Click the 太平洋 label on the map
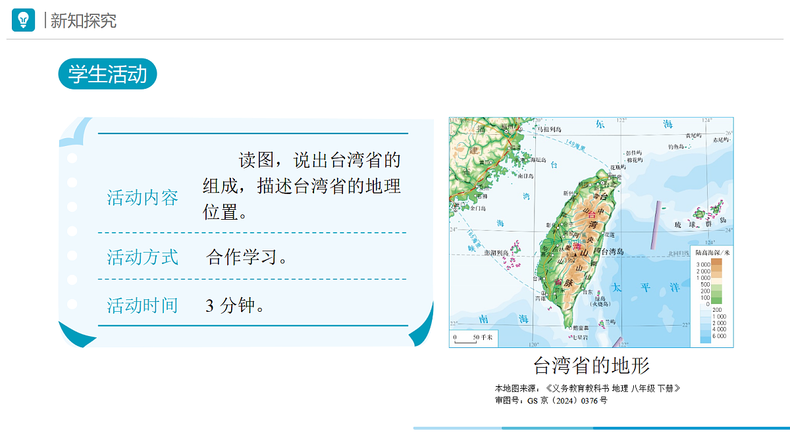The width and height of the screenshot is (790, 444). 646,287
